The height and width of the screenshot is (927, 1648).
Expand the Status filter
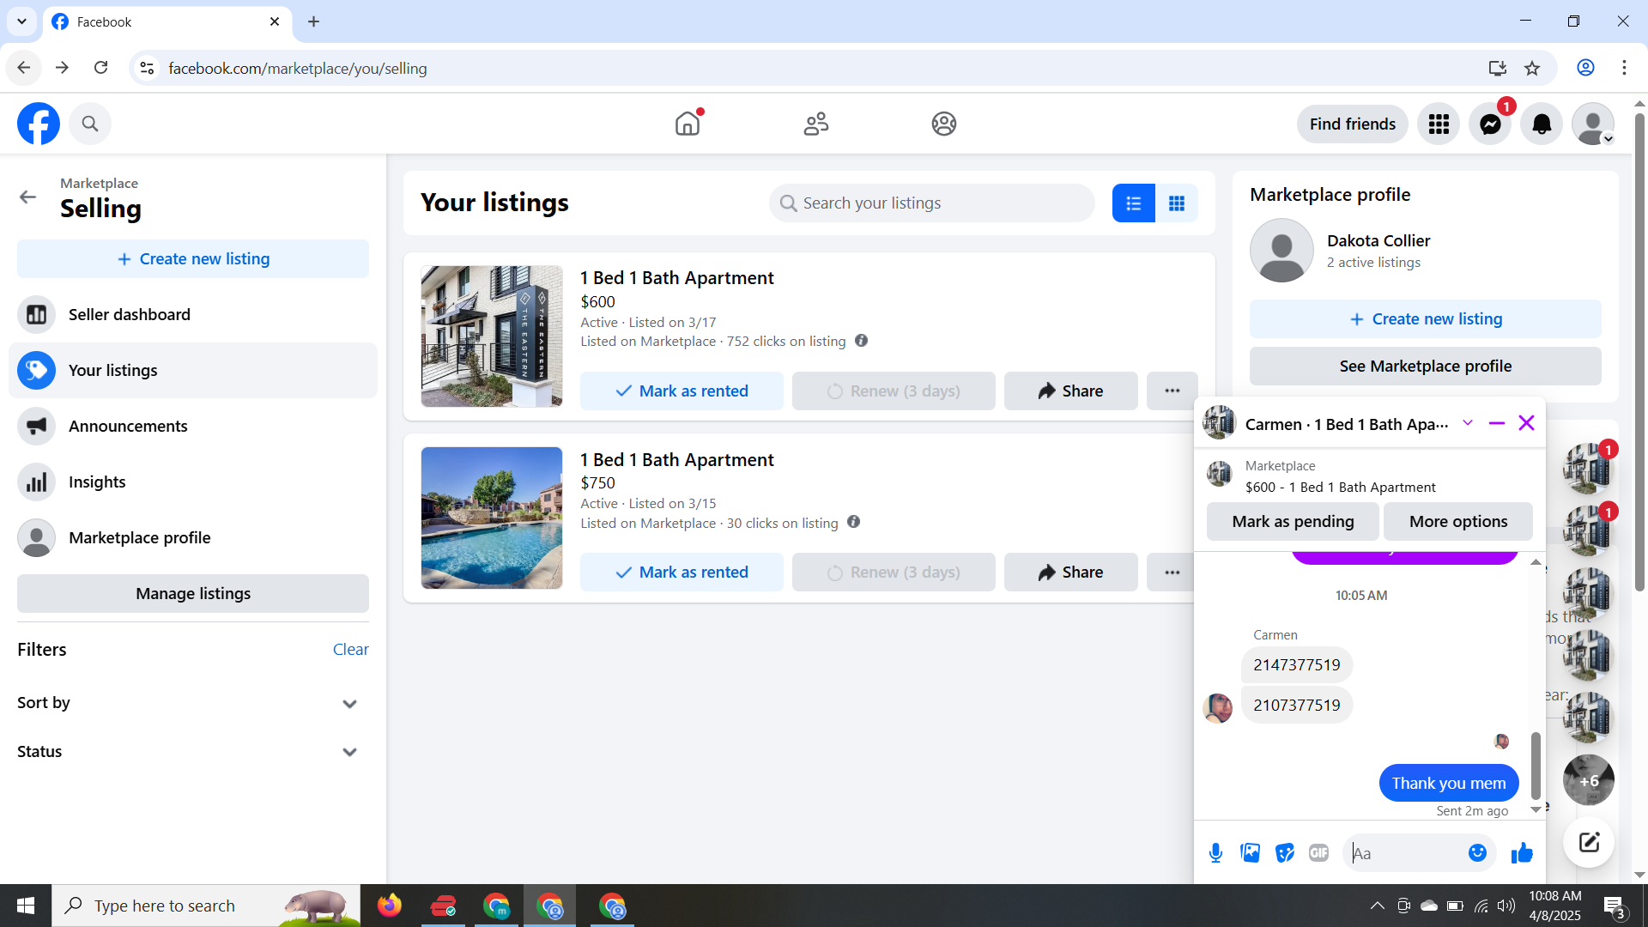349,752
